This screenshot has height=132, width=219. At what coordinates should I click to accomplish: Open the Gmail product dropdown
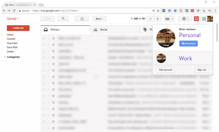coord(13,19)
